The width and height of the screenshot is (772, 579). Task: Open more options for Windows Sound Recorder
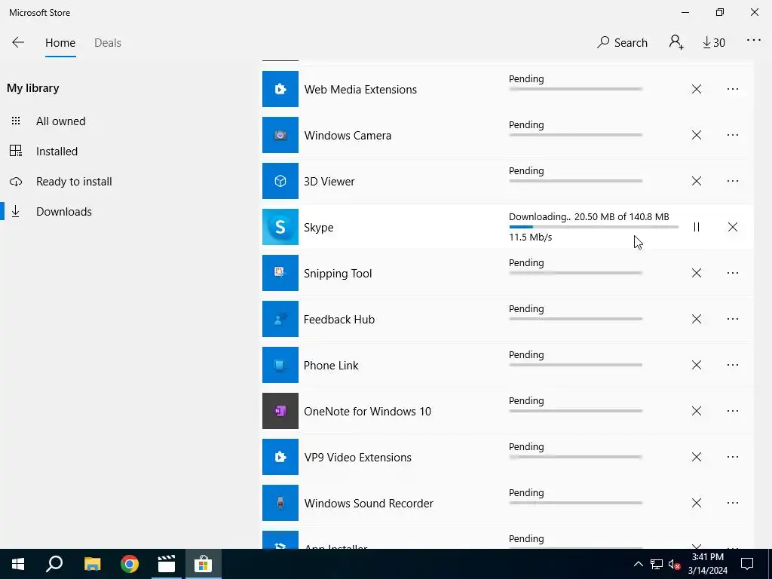733,503
